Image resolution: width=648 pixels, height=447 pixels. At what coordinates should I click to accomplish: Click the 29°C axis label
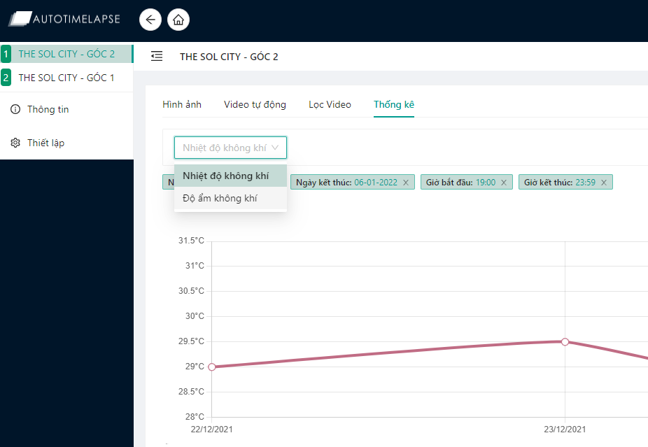click(x=195, y=367)
